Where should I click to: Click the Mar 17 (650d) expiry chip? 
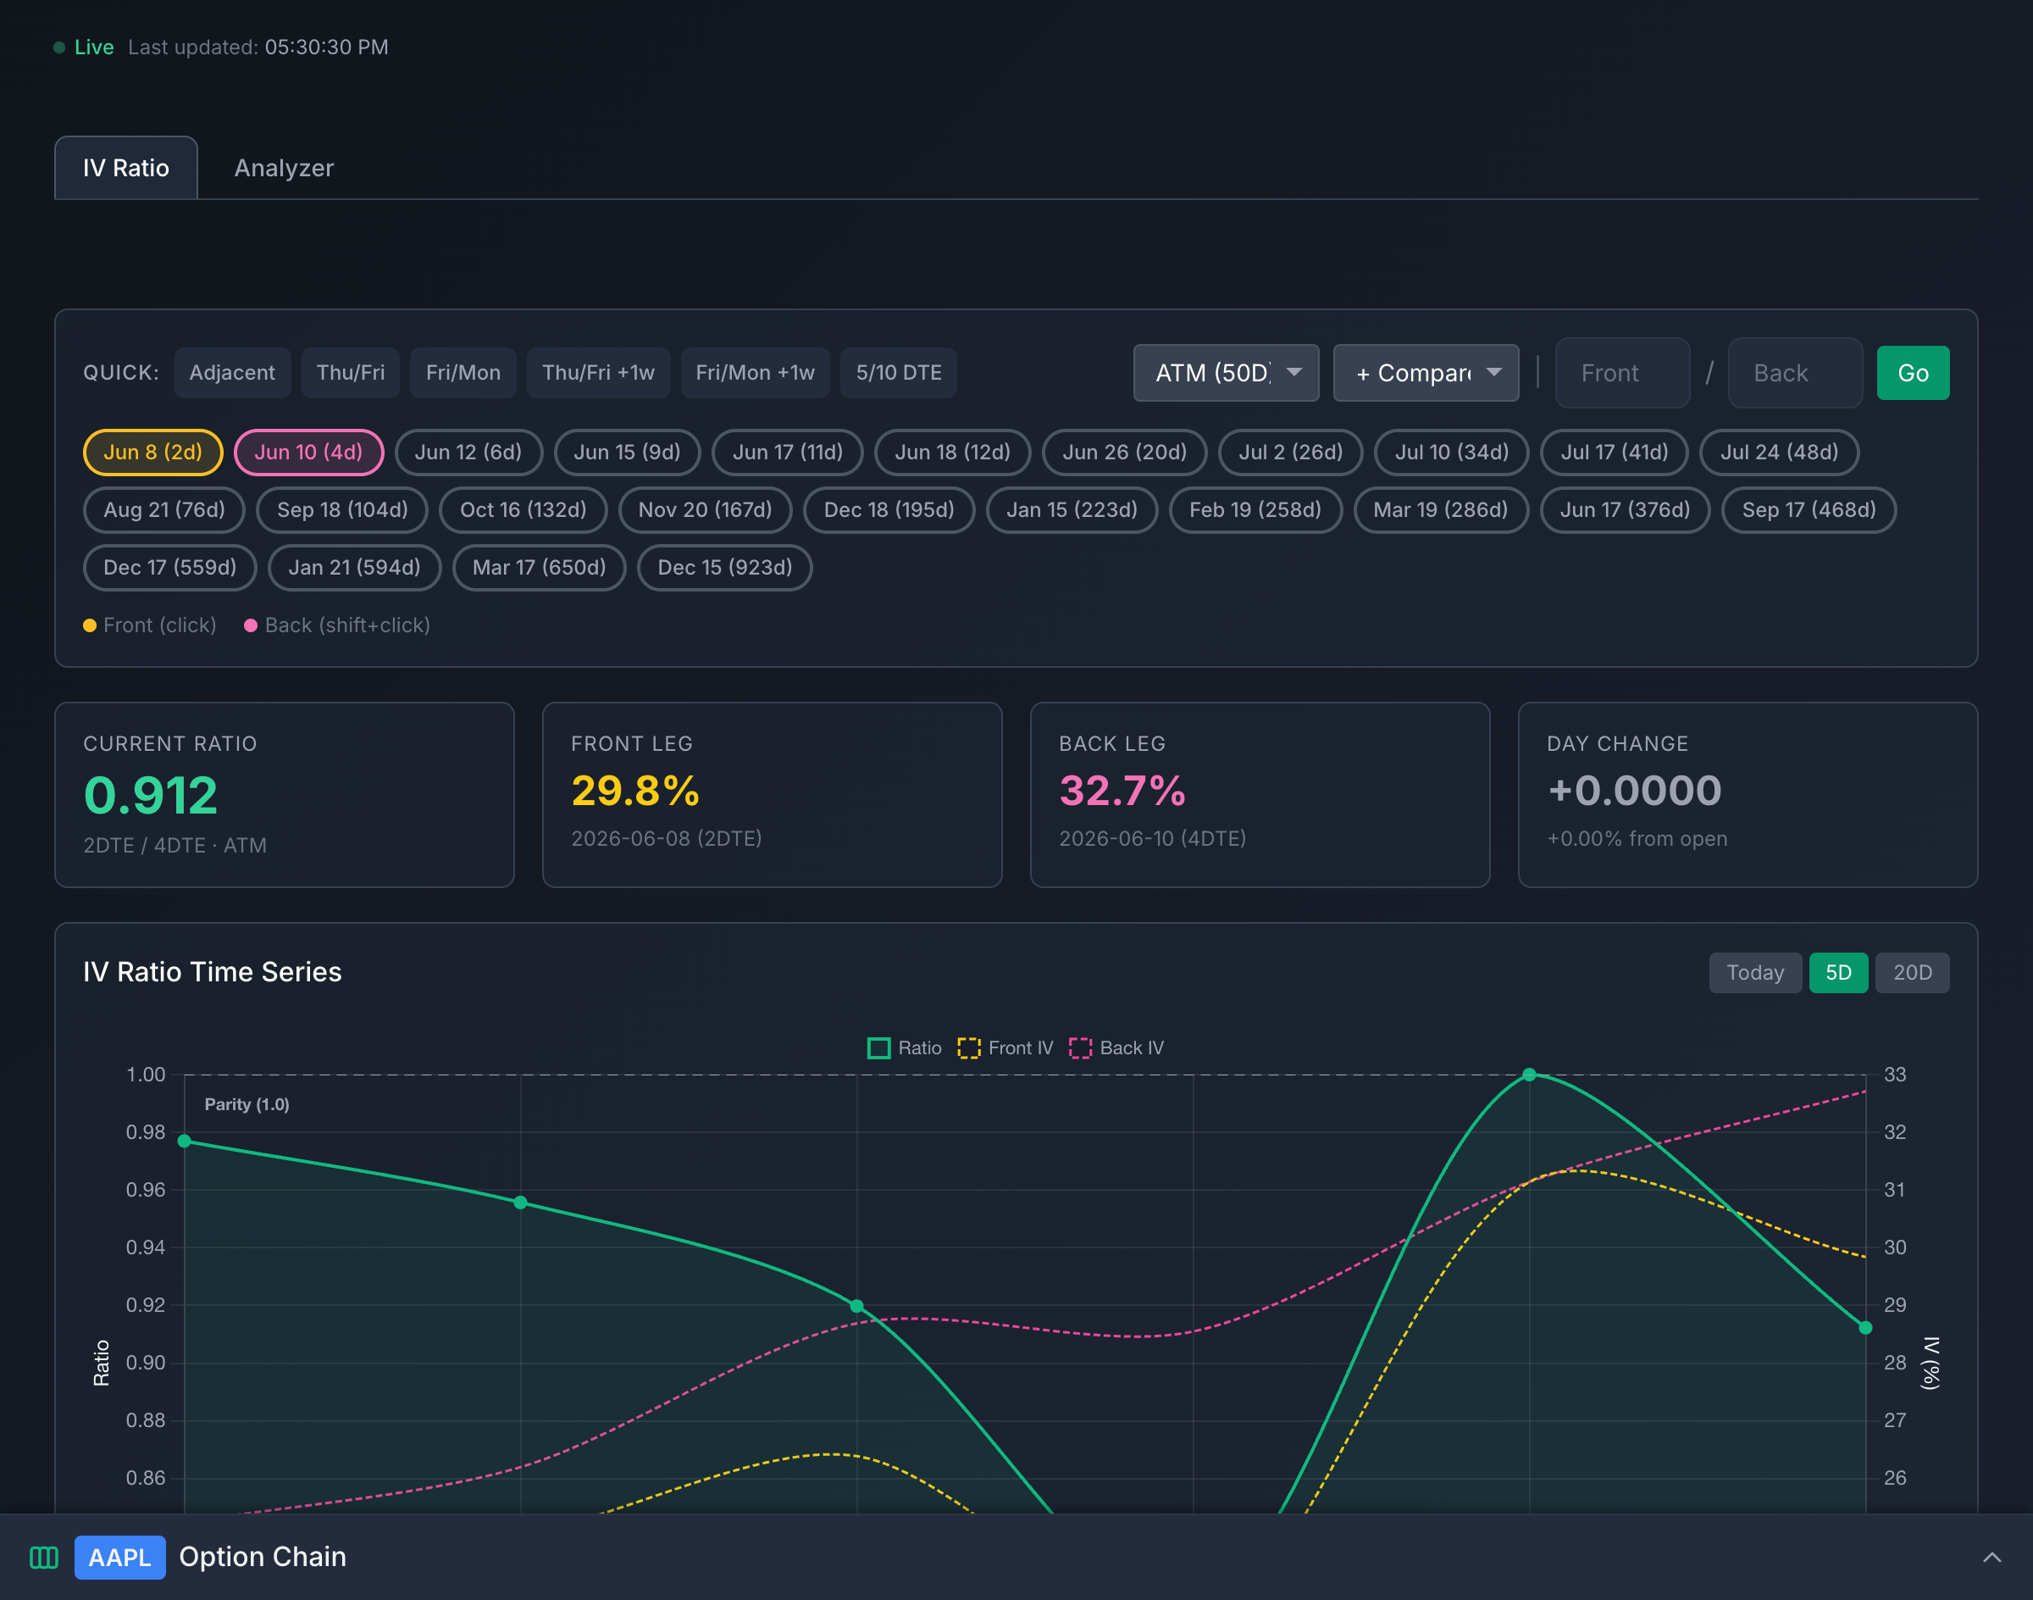point(539,568)
